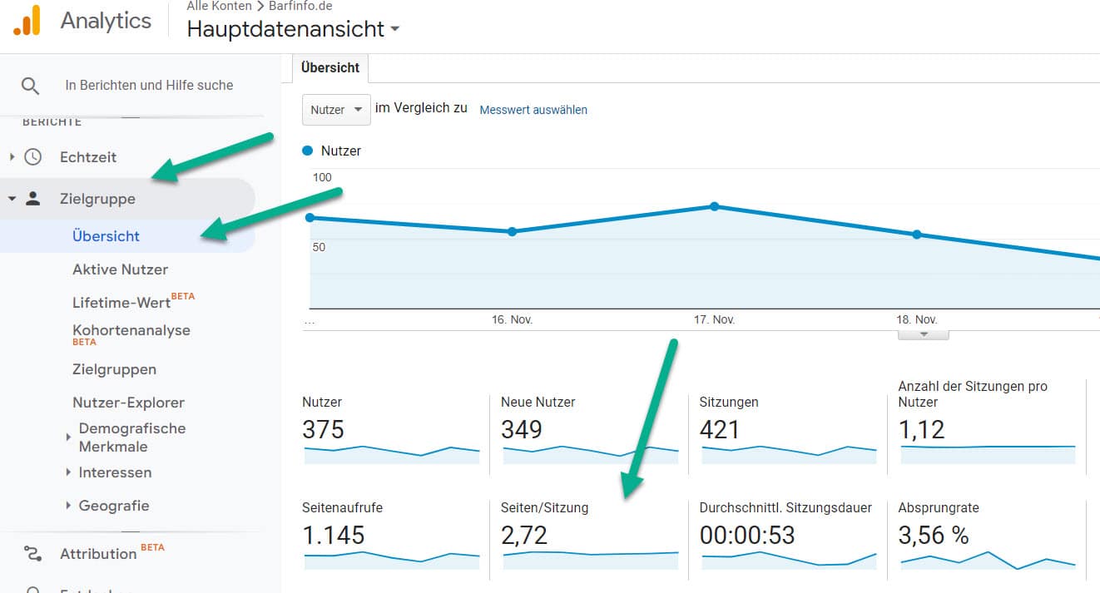Click the Echtzeit clock icon

pos(33,157)
